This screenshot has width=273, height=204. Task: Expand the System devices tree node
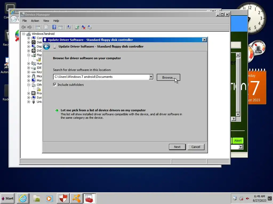point(29,97)
